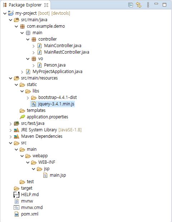Click the empty main package icon

pos(28,33)
